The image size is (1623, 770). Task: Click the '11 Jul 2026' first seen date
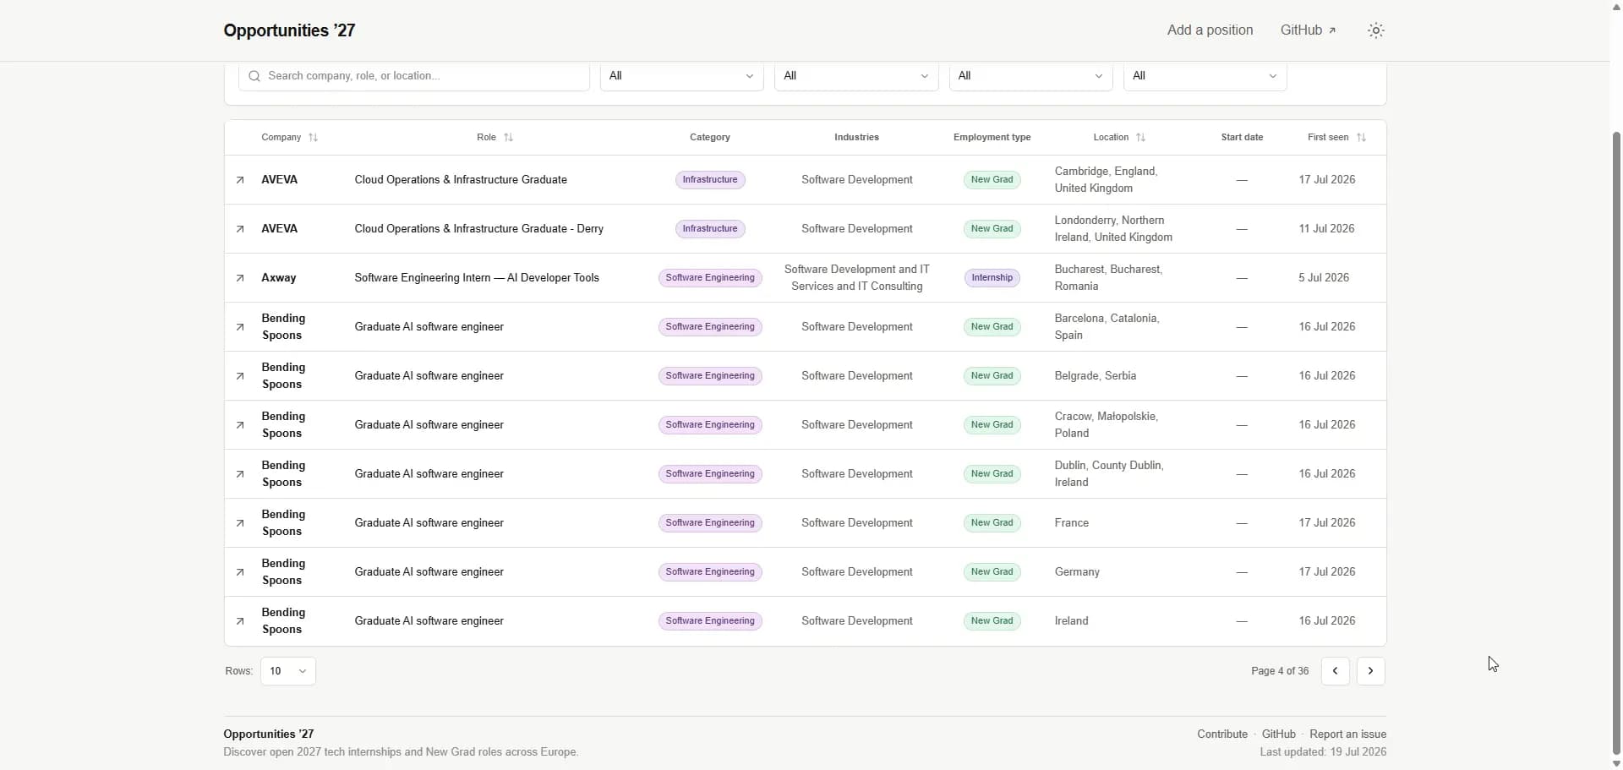tap(1327, 229)
